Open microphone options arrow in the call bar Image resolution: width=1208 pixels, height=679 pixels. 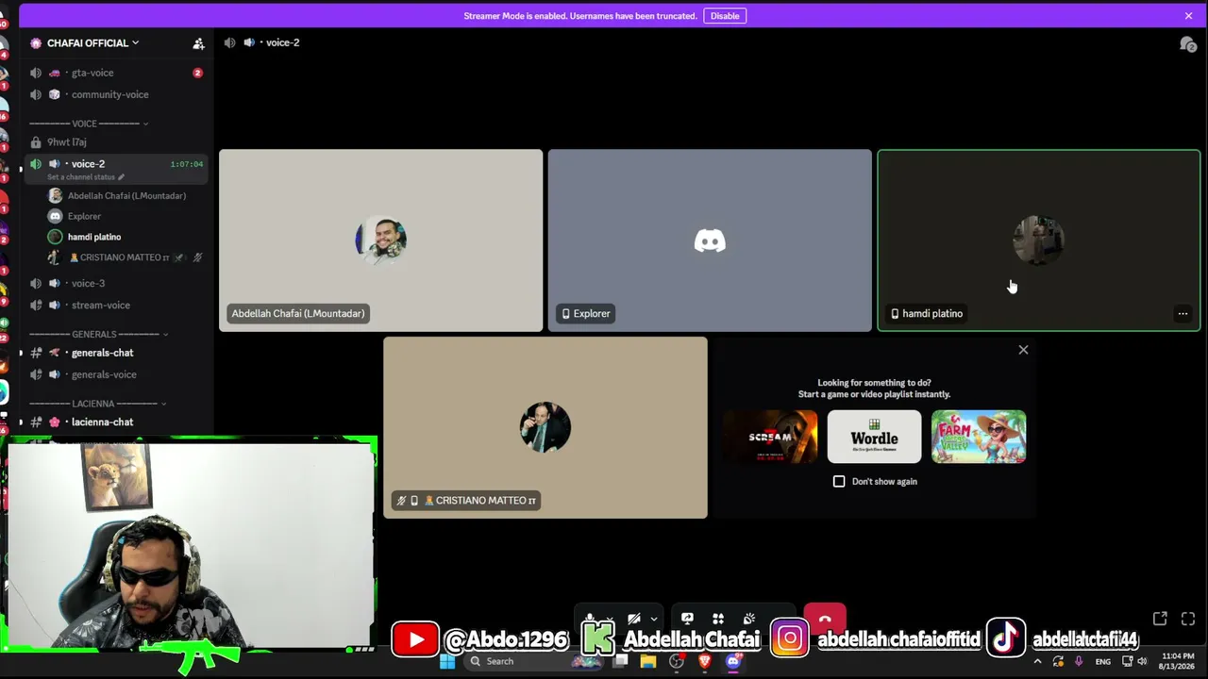(609, 620)
